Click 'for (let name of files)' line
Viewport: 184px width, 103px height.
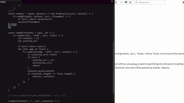[x=33, y=49]
